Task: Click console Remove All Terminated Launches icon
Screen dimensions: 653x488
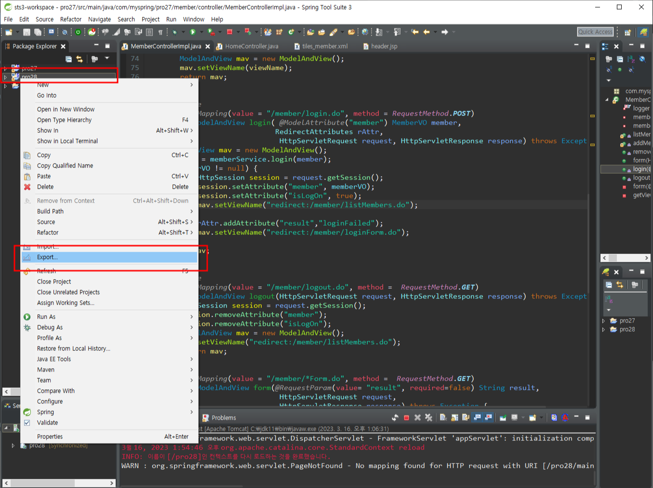Action: pos(428,418)
